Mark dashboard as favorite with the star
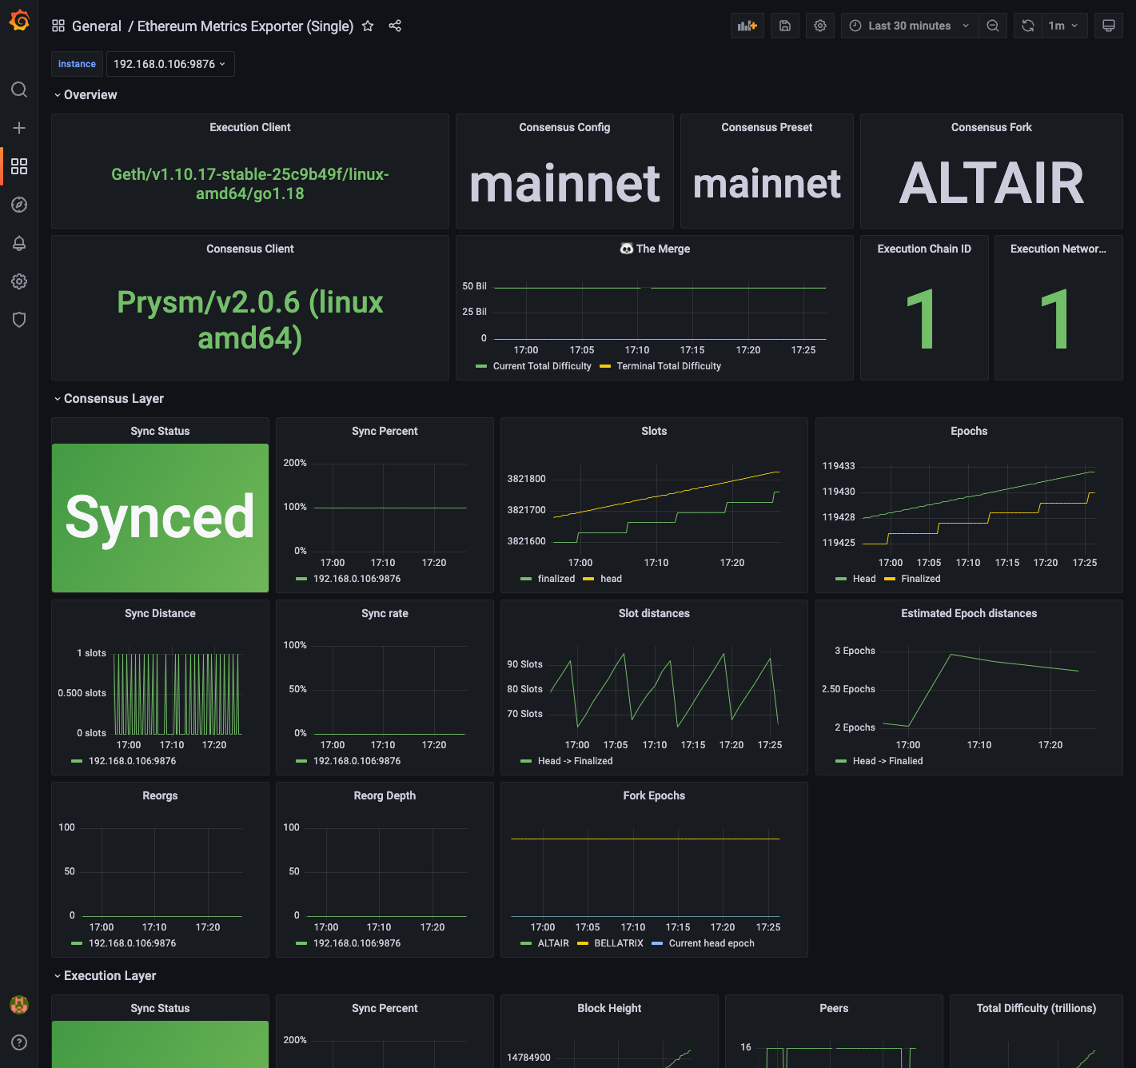This screenshot has width=1136, height=1068. point(368,26)
